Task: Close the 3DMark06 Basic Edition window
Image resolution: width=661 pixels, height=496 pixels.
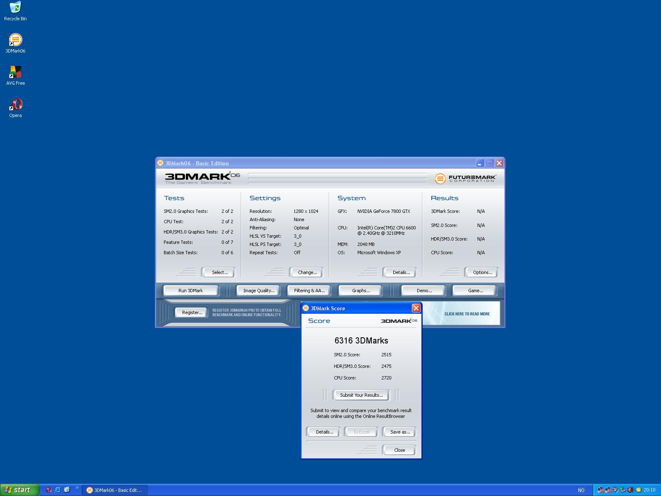Action: 499,163
